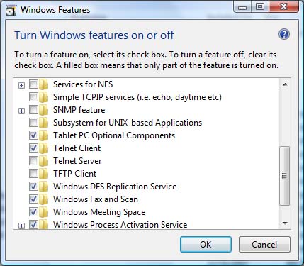Image resolution: width=304 pixels, height=266 pixels.
Task: Uncheck Windows Meeting Space checkbox
Action: click(x=33, y=212)
